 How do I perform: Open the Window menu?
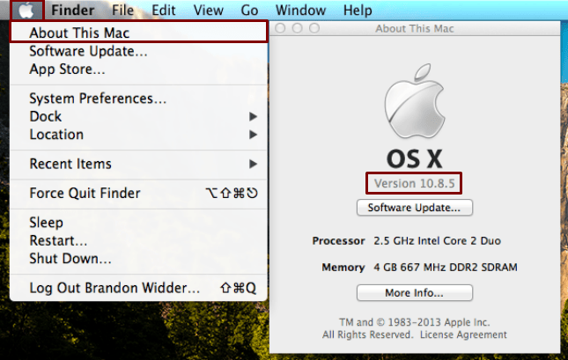click(x=300, y=11)
